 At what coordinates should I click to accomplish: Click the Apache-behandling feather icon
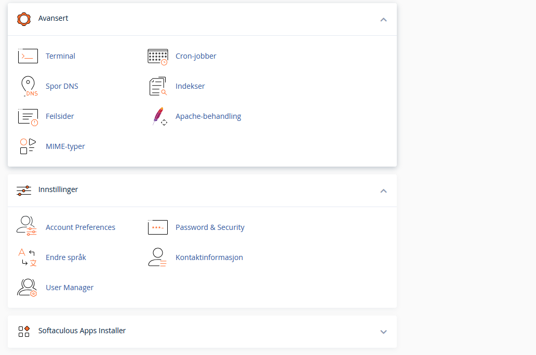(x=159, y=116)
